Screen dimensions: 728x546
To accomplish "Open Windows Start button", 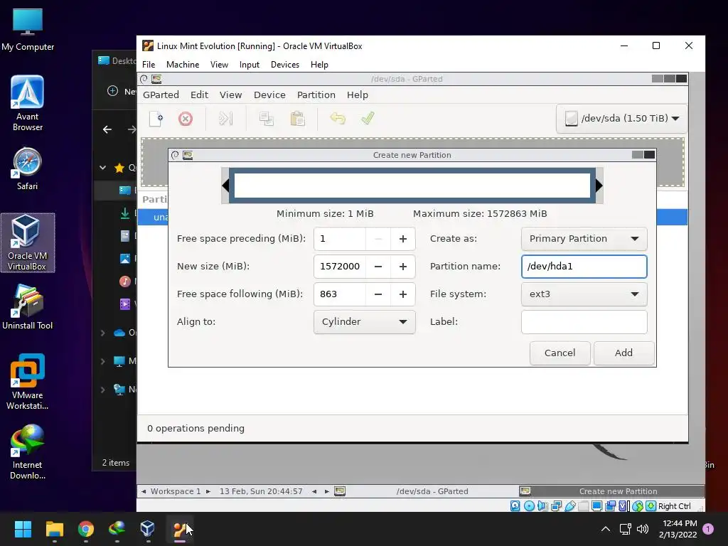I will pos(23,529).
